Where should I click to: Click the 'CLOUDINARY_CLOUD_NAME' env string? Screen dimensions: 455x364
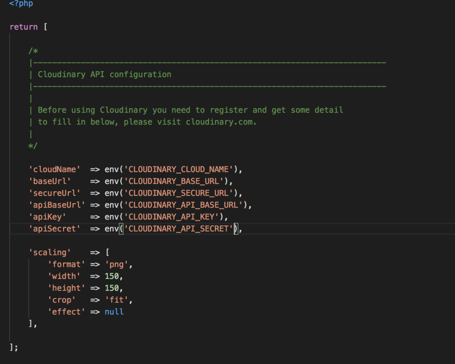tap(179, 169)
